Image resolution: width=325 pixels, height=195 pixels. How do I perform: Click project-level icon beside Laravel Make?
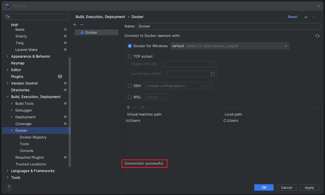(65, 50)
